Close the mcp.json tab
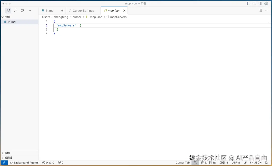272x166 pixels. pos(124,11)
